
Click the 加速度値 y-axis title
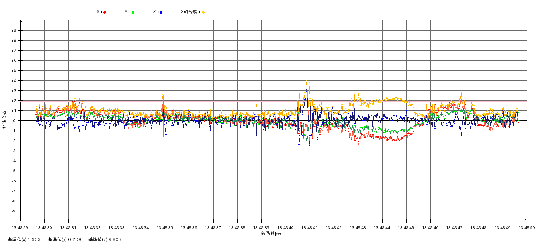tap(5, 119)
